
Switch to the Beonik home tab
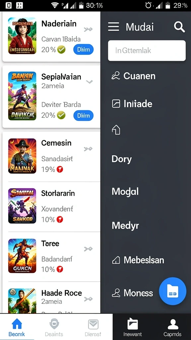click(17, 327)
